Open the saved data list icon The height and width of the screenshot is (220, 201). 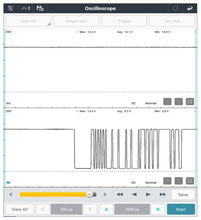[x=40, y=8]
